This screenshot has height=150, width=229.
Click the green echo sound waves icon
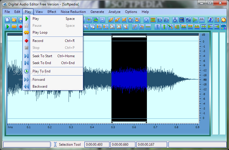coord(195,20)
